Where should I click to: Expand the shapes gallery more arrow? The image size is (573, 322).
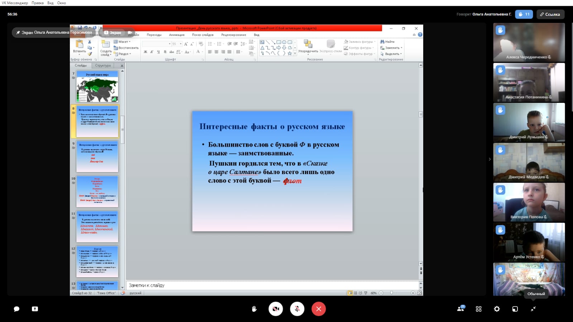coord(295,53)
